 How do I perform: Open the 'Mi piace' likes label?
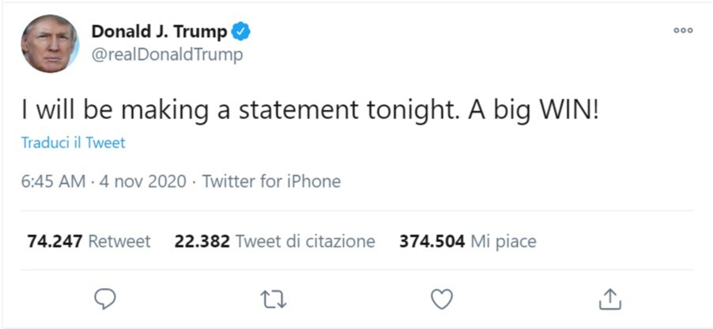tap(503, 241)
